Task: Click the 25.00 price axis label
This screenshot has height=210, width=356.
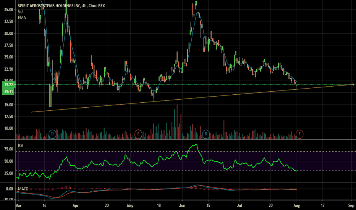Action: 9,57
